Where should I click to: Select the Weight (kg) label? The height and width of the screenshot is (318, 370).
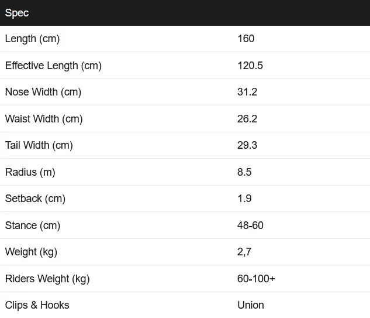click(x=31, y=252)
